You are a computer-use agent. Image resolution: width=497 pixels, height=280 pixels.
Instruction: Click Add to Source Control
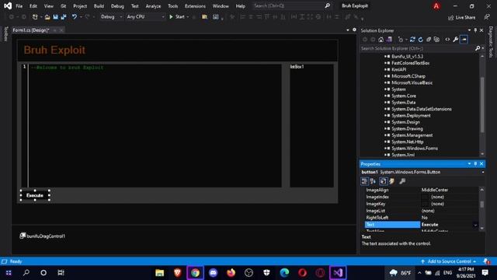449,261
